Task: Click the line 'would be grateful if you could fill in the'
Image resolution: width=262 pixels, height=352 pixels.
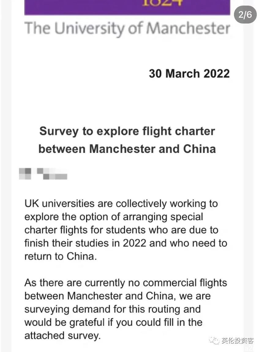Action: [114, 322]
